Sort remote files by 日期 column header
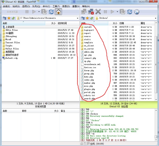This screenshot has height=146, width=159. click(x=122, y=23)
